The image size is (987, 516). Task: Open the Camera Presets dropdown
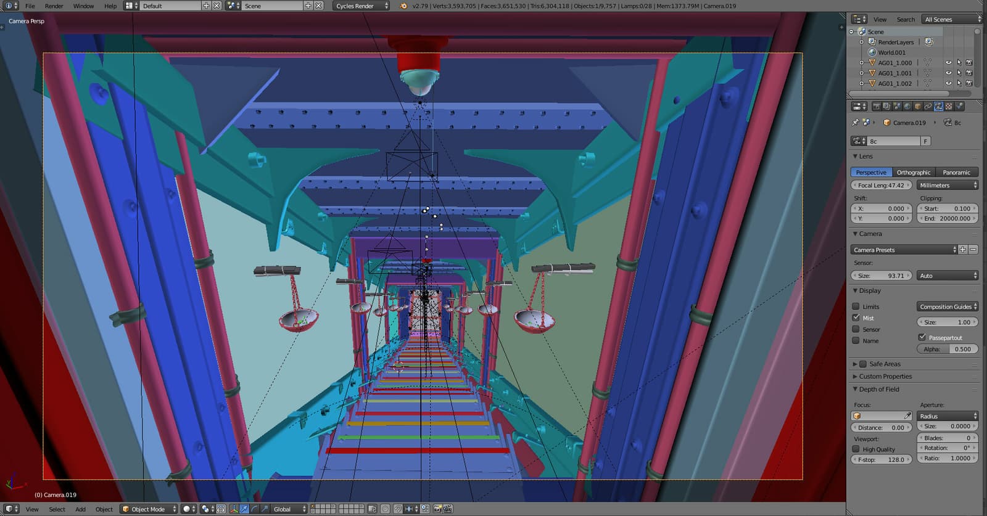[904, 250]
